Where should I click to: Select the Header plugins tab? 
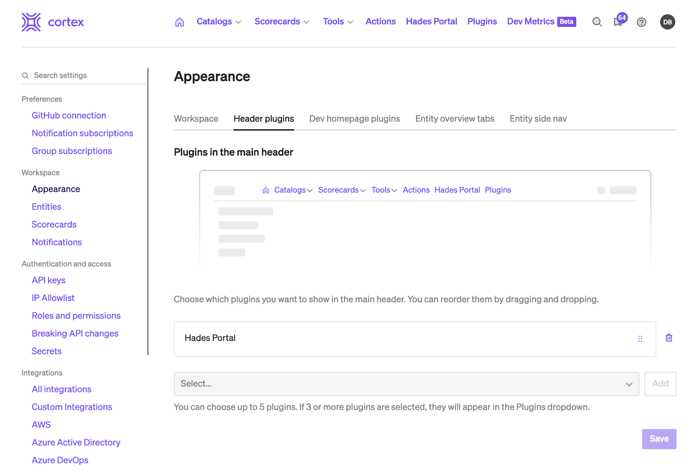[264, 119]
